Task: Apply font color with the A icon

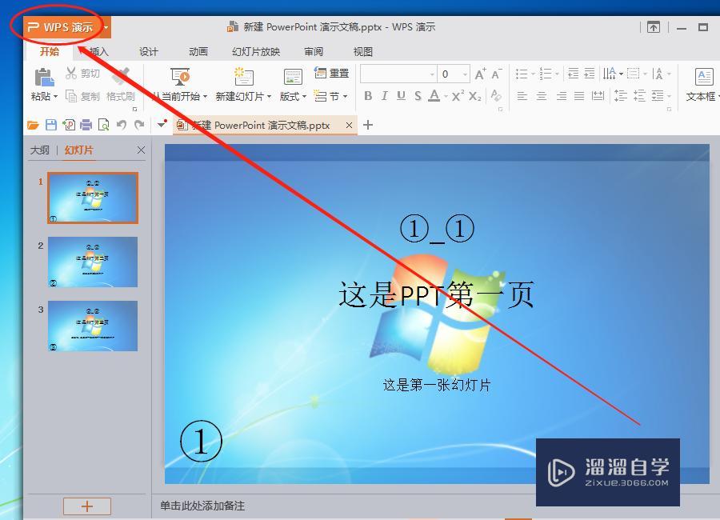Action: click(x=434, y=95)
